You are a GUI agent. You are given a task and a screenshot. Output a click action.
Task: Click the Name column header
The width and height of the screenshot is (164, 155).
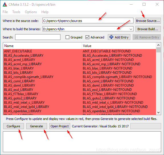tap(42, 46)
